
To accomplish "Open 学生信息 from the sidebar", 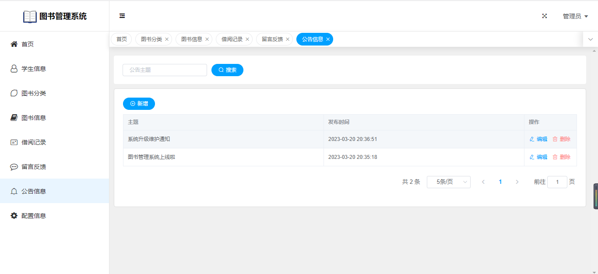I will (x=34, y=69).
